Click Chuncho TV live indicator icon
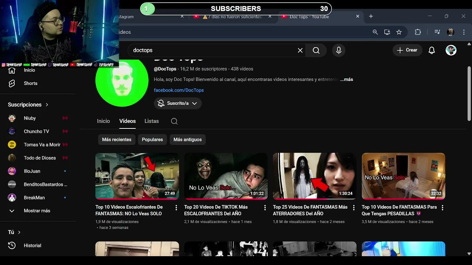 [65, 131]
